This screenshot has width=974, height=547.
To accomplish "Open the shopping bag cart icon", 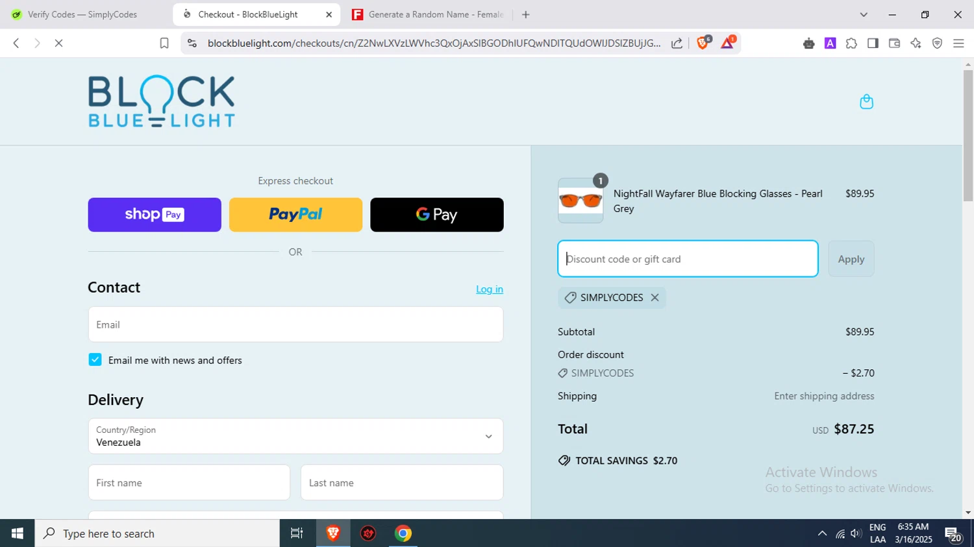I will (x=866, y=102).
